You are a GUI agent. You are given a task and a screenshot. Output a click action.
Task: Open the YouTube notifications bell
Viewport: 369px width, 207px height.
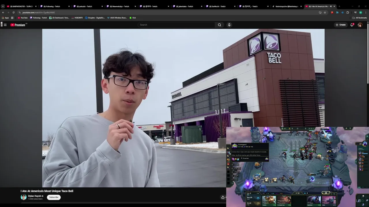click(352, 25)
